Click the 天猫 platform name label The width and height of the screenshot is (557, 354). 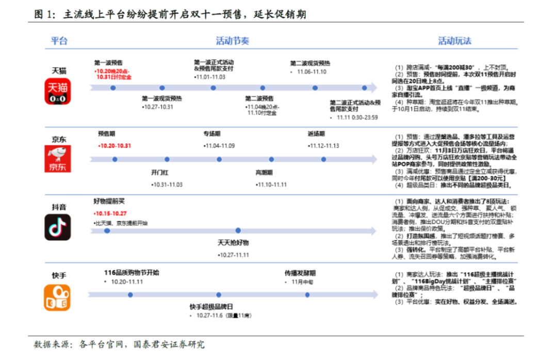pos(59,71)
